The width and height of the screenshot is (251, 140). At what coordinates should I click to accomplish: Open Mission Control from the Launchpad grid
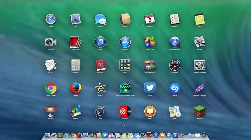tap(150, 65)
